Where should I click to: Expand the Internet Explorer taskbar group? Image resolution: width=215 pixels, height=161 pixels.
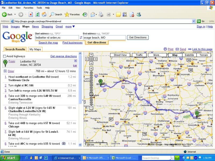click(x=79, y=158)
